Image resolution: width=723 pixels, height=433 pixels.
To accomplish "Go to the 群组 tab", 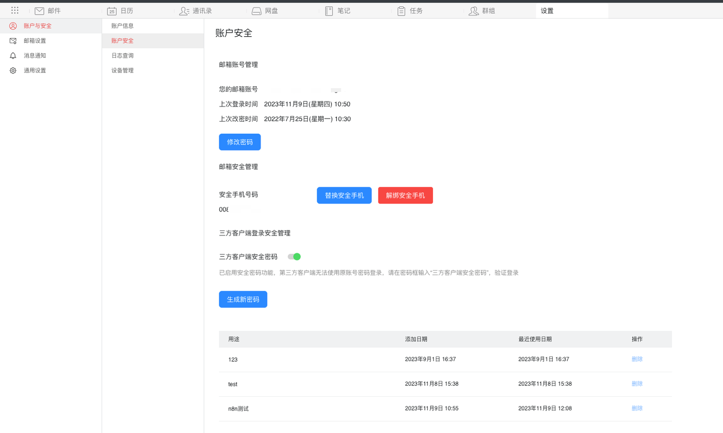I will (x=489, y=11).
